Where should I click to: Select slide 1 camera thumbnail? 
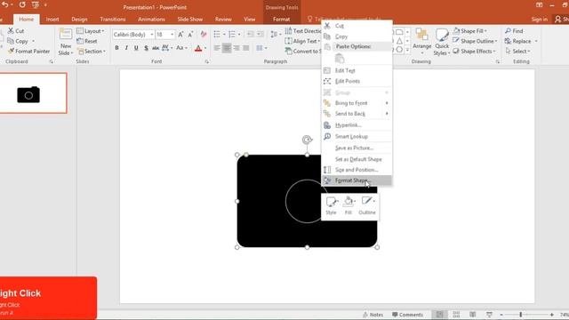click(x=33, y=92)
